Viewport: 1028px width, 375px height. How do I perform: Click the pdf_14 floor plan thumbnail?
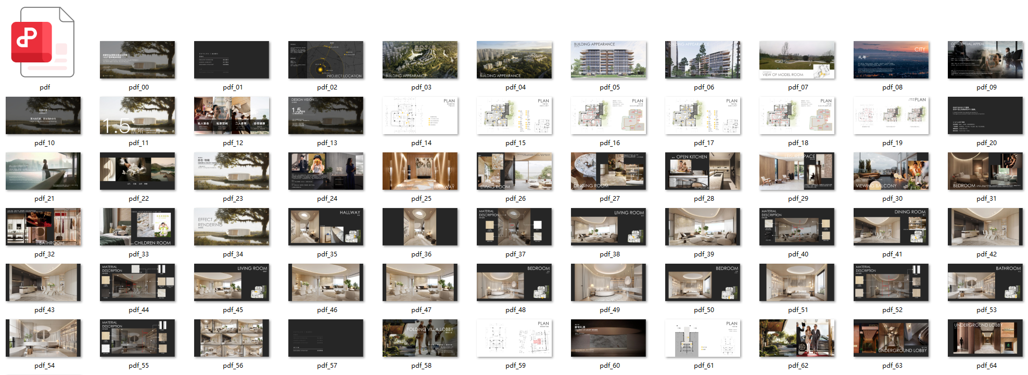[420, 115]
